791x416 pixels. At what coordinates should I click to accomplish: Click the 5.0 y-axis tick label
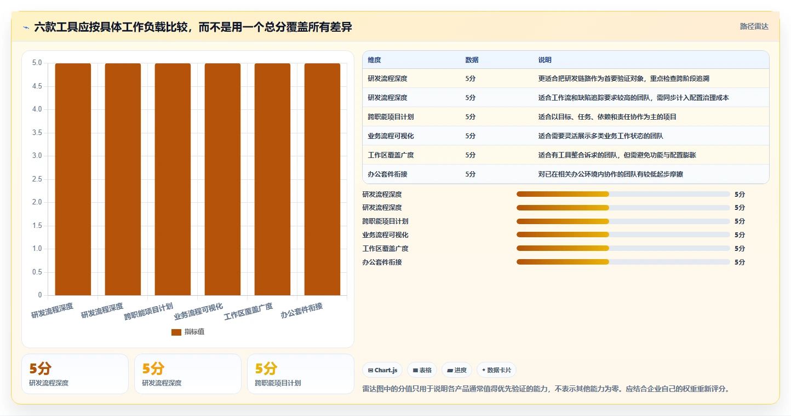pos(37,63)
